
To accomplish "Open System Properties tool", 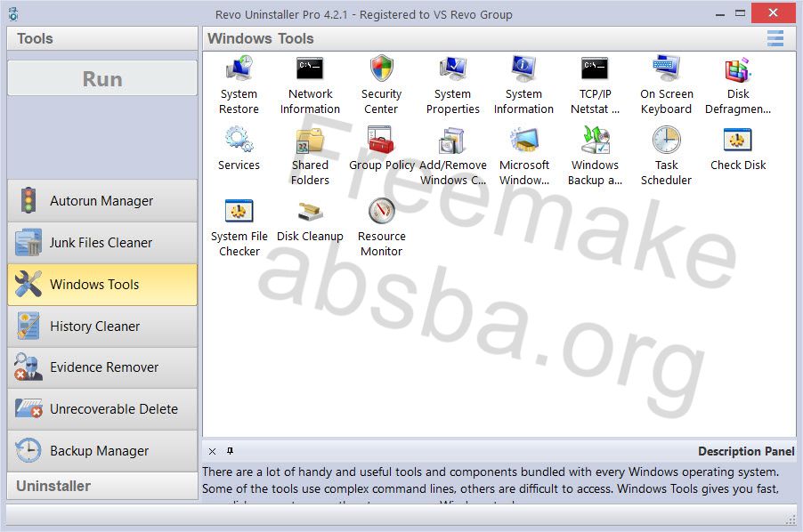I will tap(453, 85).
